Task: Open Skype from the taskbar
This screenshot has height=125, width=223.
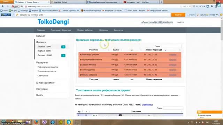Action: [69, 122]
